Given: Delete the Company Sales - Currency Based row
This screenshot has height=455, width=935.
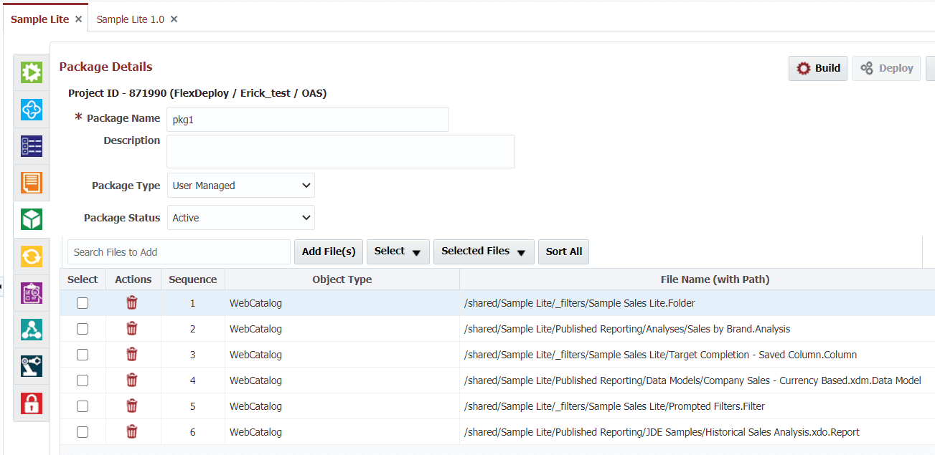Looking at the screenshot, I should pos(132,380).
